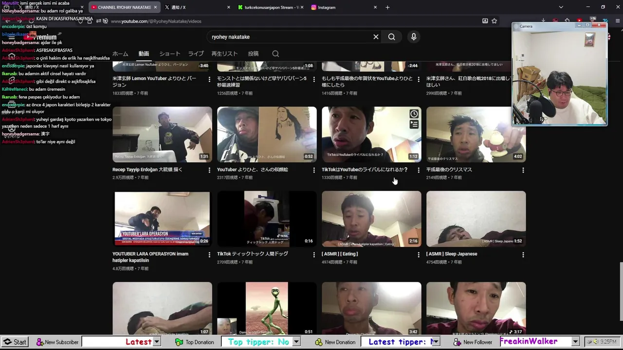
Task: Open options for 米津玄師 Lemon YouTuber video
Action: pyautogui.click(x=209, y=79)
